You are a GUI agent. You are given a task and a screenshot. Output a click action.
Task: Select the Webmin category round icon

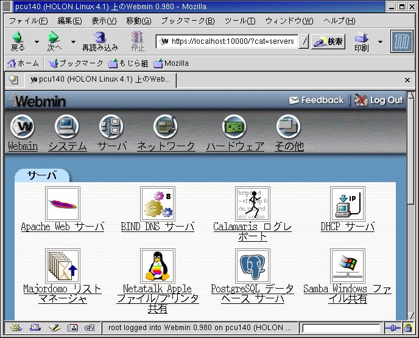(23, 127)
